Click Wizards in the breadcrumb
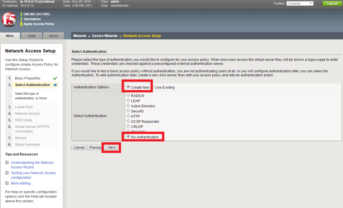The width and height of the screenshot is (343, 208). click(x=80, y=36)
